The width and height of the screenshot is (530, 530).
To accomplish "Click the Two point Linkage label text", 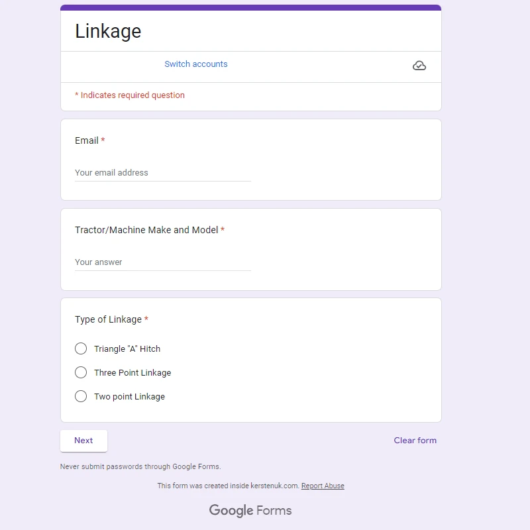I will (x=129, y=397).
